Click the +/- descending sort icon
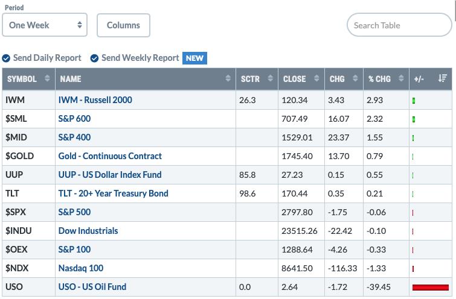This screenshot has height=299, width=456. coord(442,78)
